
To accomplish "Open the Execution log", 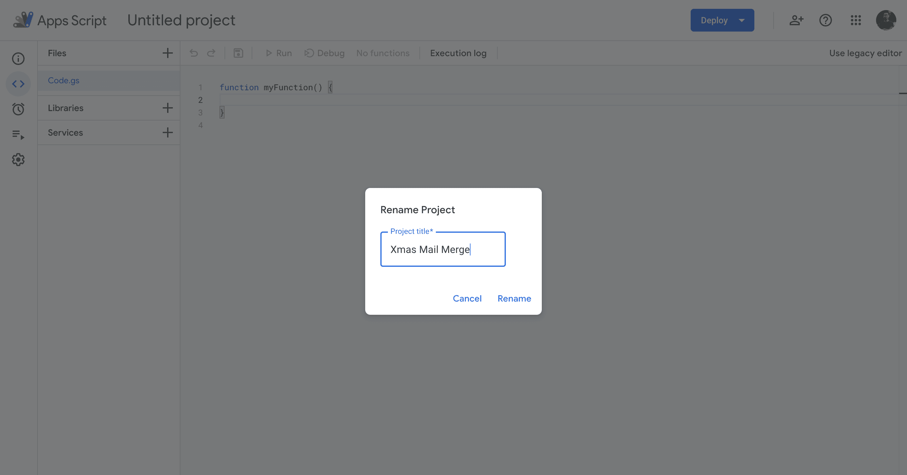I will 458,53.
